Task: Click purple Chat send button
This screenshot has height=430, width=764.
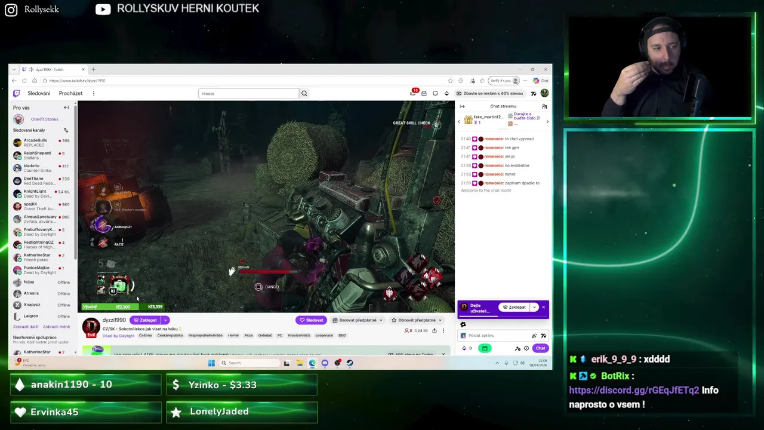Action: (x=540, y=348)
